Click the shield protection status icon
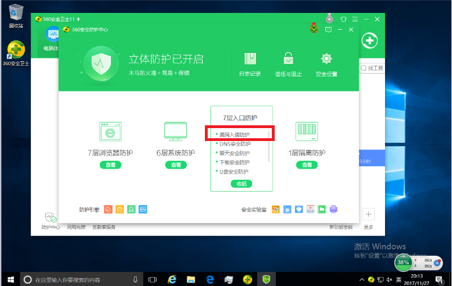This screenshot has height=286, width=452. 101,64
